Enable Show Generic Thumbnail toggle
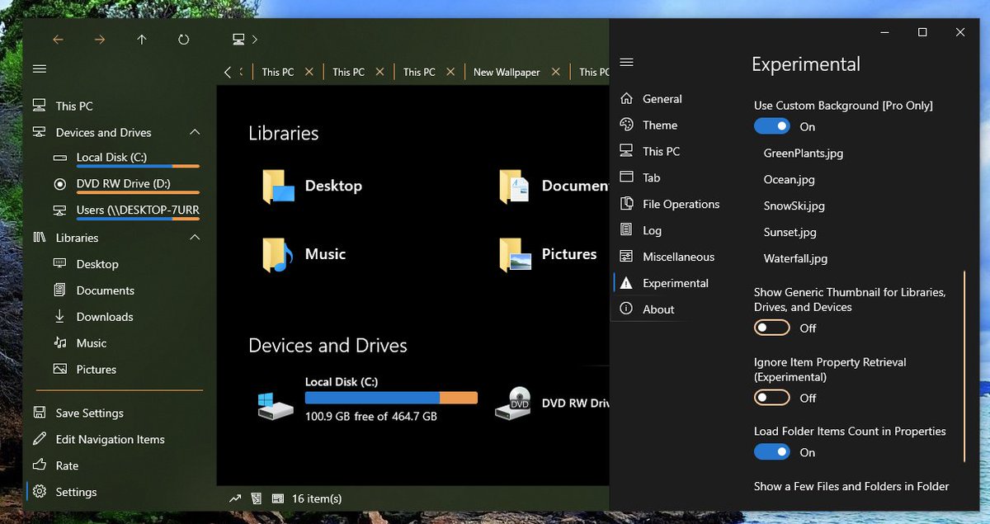The width and height of the screenshot is (990, 524). 772,328
